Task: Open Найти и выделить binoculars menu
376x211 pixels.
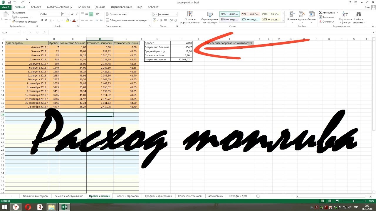Action: click(358, 18)
